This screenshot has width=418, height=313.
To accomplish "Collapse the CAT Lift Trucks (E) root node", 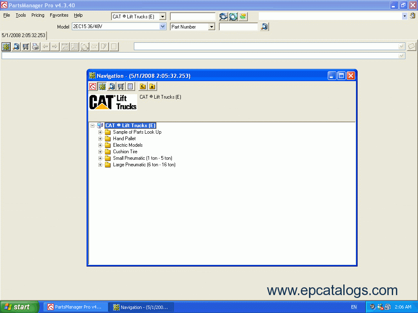I will click(x=92, y=126).
